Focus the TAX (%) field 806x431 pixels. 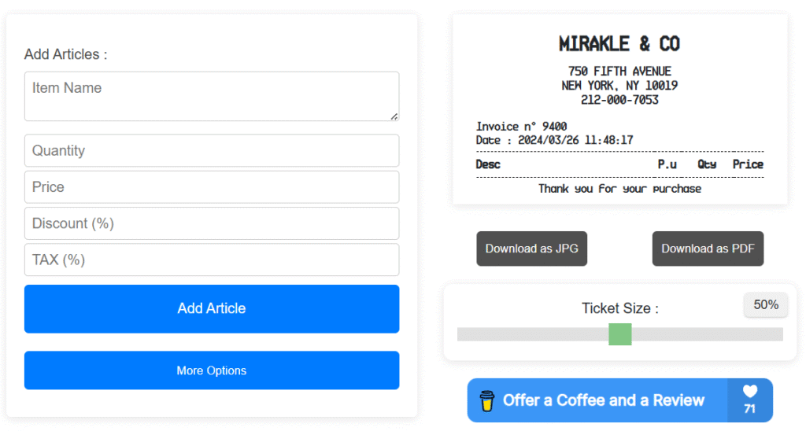click(x=212, y=260)
